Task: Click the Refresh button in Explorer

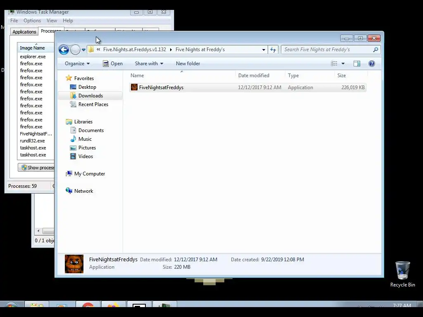Action: 273,50
